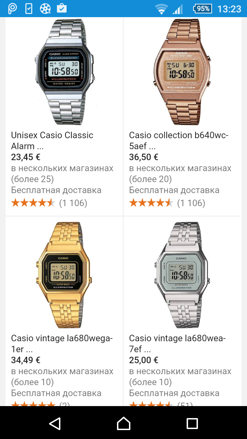Open Casio collection b640wc-5aef title link
Image resolution: width=247 pixels, height=439 pixels.
coord(179,141)
